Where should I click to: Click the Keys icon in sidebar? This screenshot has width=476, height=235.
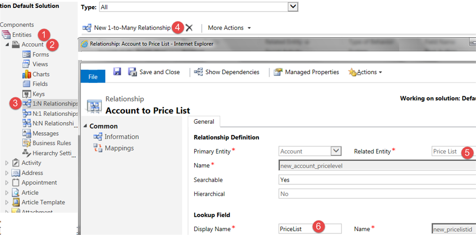26,94
